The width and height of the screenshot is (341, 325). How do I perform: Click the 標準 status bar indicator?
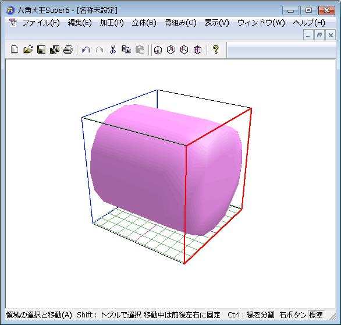click(x=316, y=315)
